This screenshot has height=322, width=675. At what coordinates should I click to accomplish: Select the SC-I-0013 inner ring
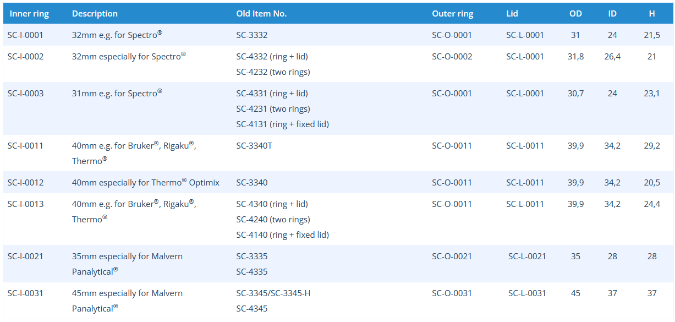(x=25, y=204)
